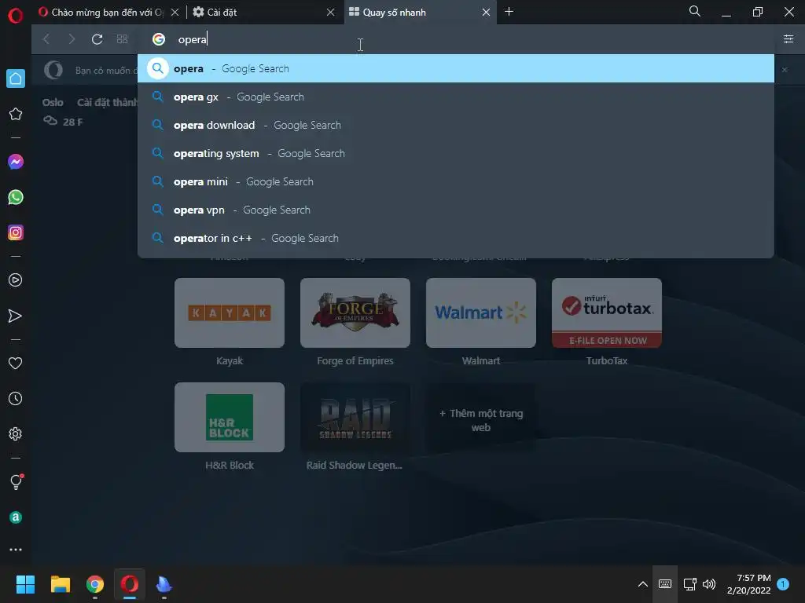Select the 'opera' Google Search suggestion
805x603 pixels.
coord(456,68)
